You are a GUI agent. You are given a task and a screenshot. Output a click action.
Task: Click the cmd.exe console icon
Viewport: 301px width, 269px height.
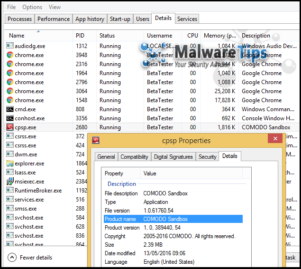point(10,109)
